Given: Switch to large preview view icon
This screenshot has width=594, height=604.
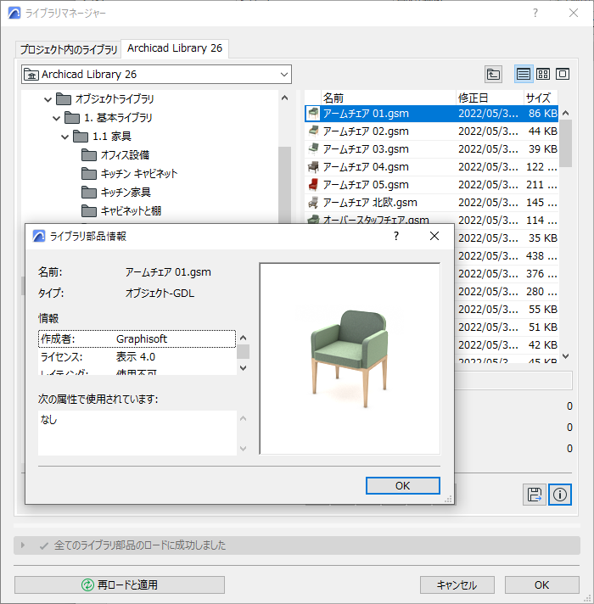Looking at the screenshot, I should tap(563, 74).
